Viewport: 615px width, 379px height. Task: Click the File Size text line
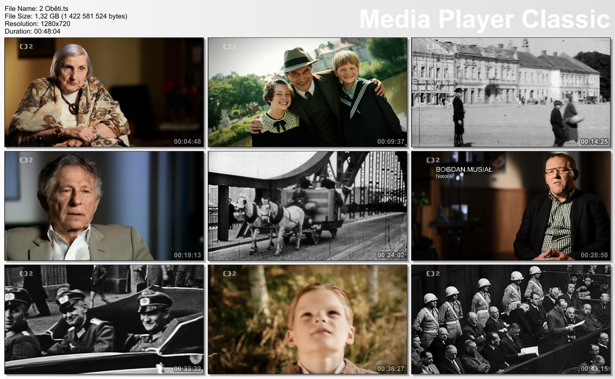coord(66,16)
